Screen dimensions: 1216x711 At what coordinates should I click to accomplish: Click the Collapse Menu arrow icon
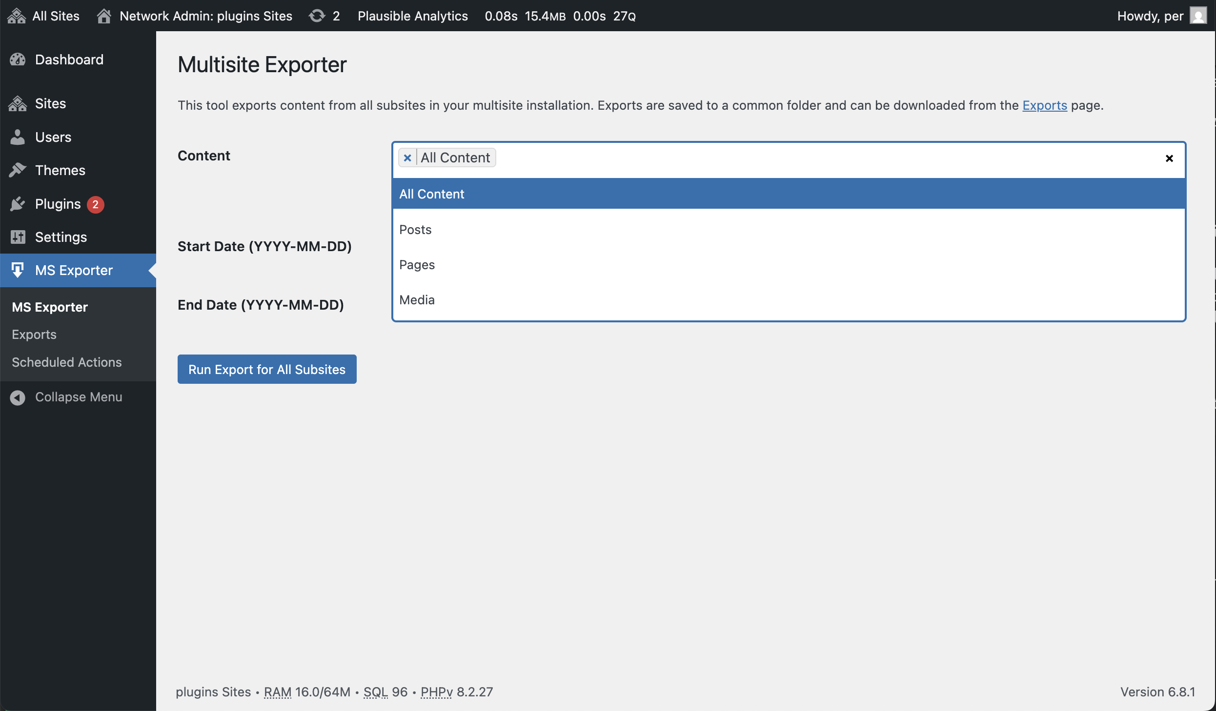[18, 397]
